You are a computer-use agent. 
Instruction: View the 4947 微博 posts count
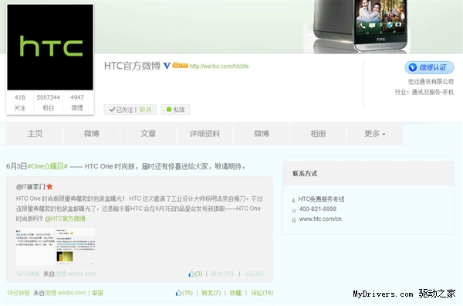[x=77, y=102]
